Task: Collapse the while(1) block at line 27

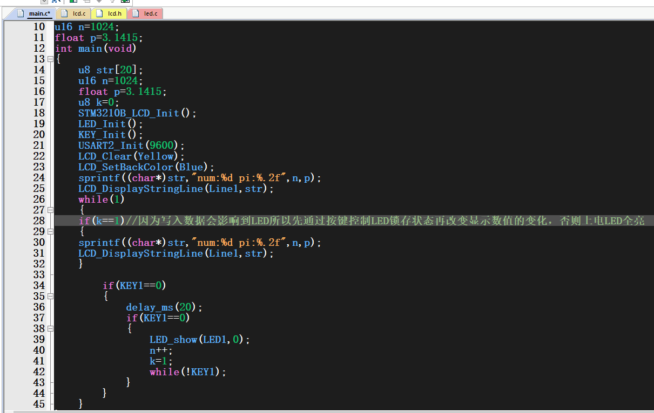Action: click(50, 210)
